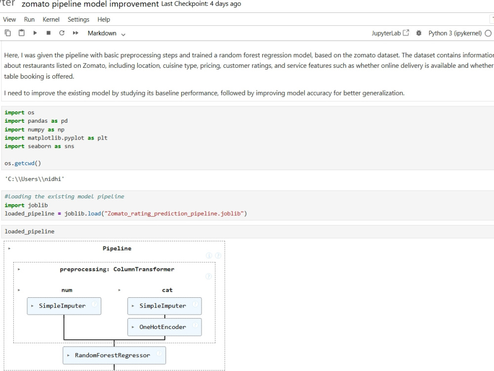Expand the RandomForestRegressor step
This screenshot has width=494, height=371.
coord(68,355)
